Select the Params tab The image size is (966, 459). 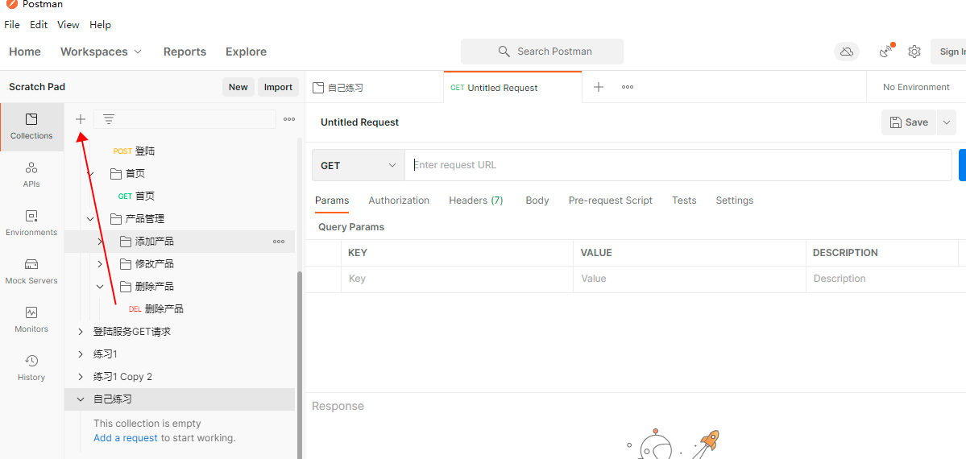point(332,201)
